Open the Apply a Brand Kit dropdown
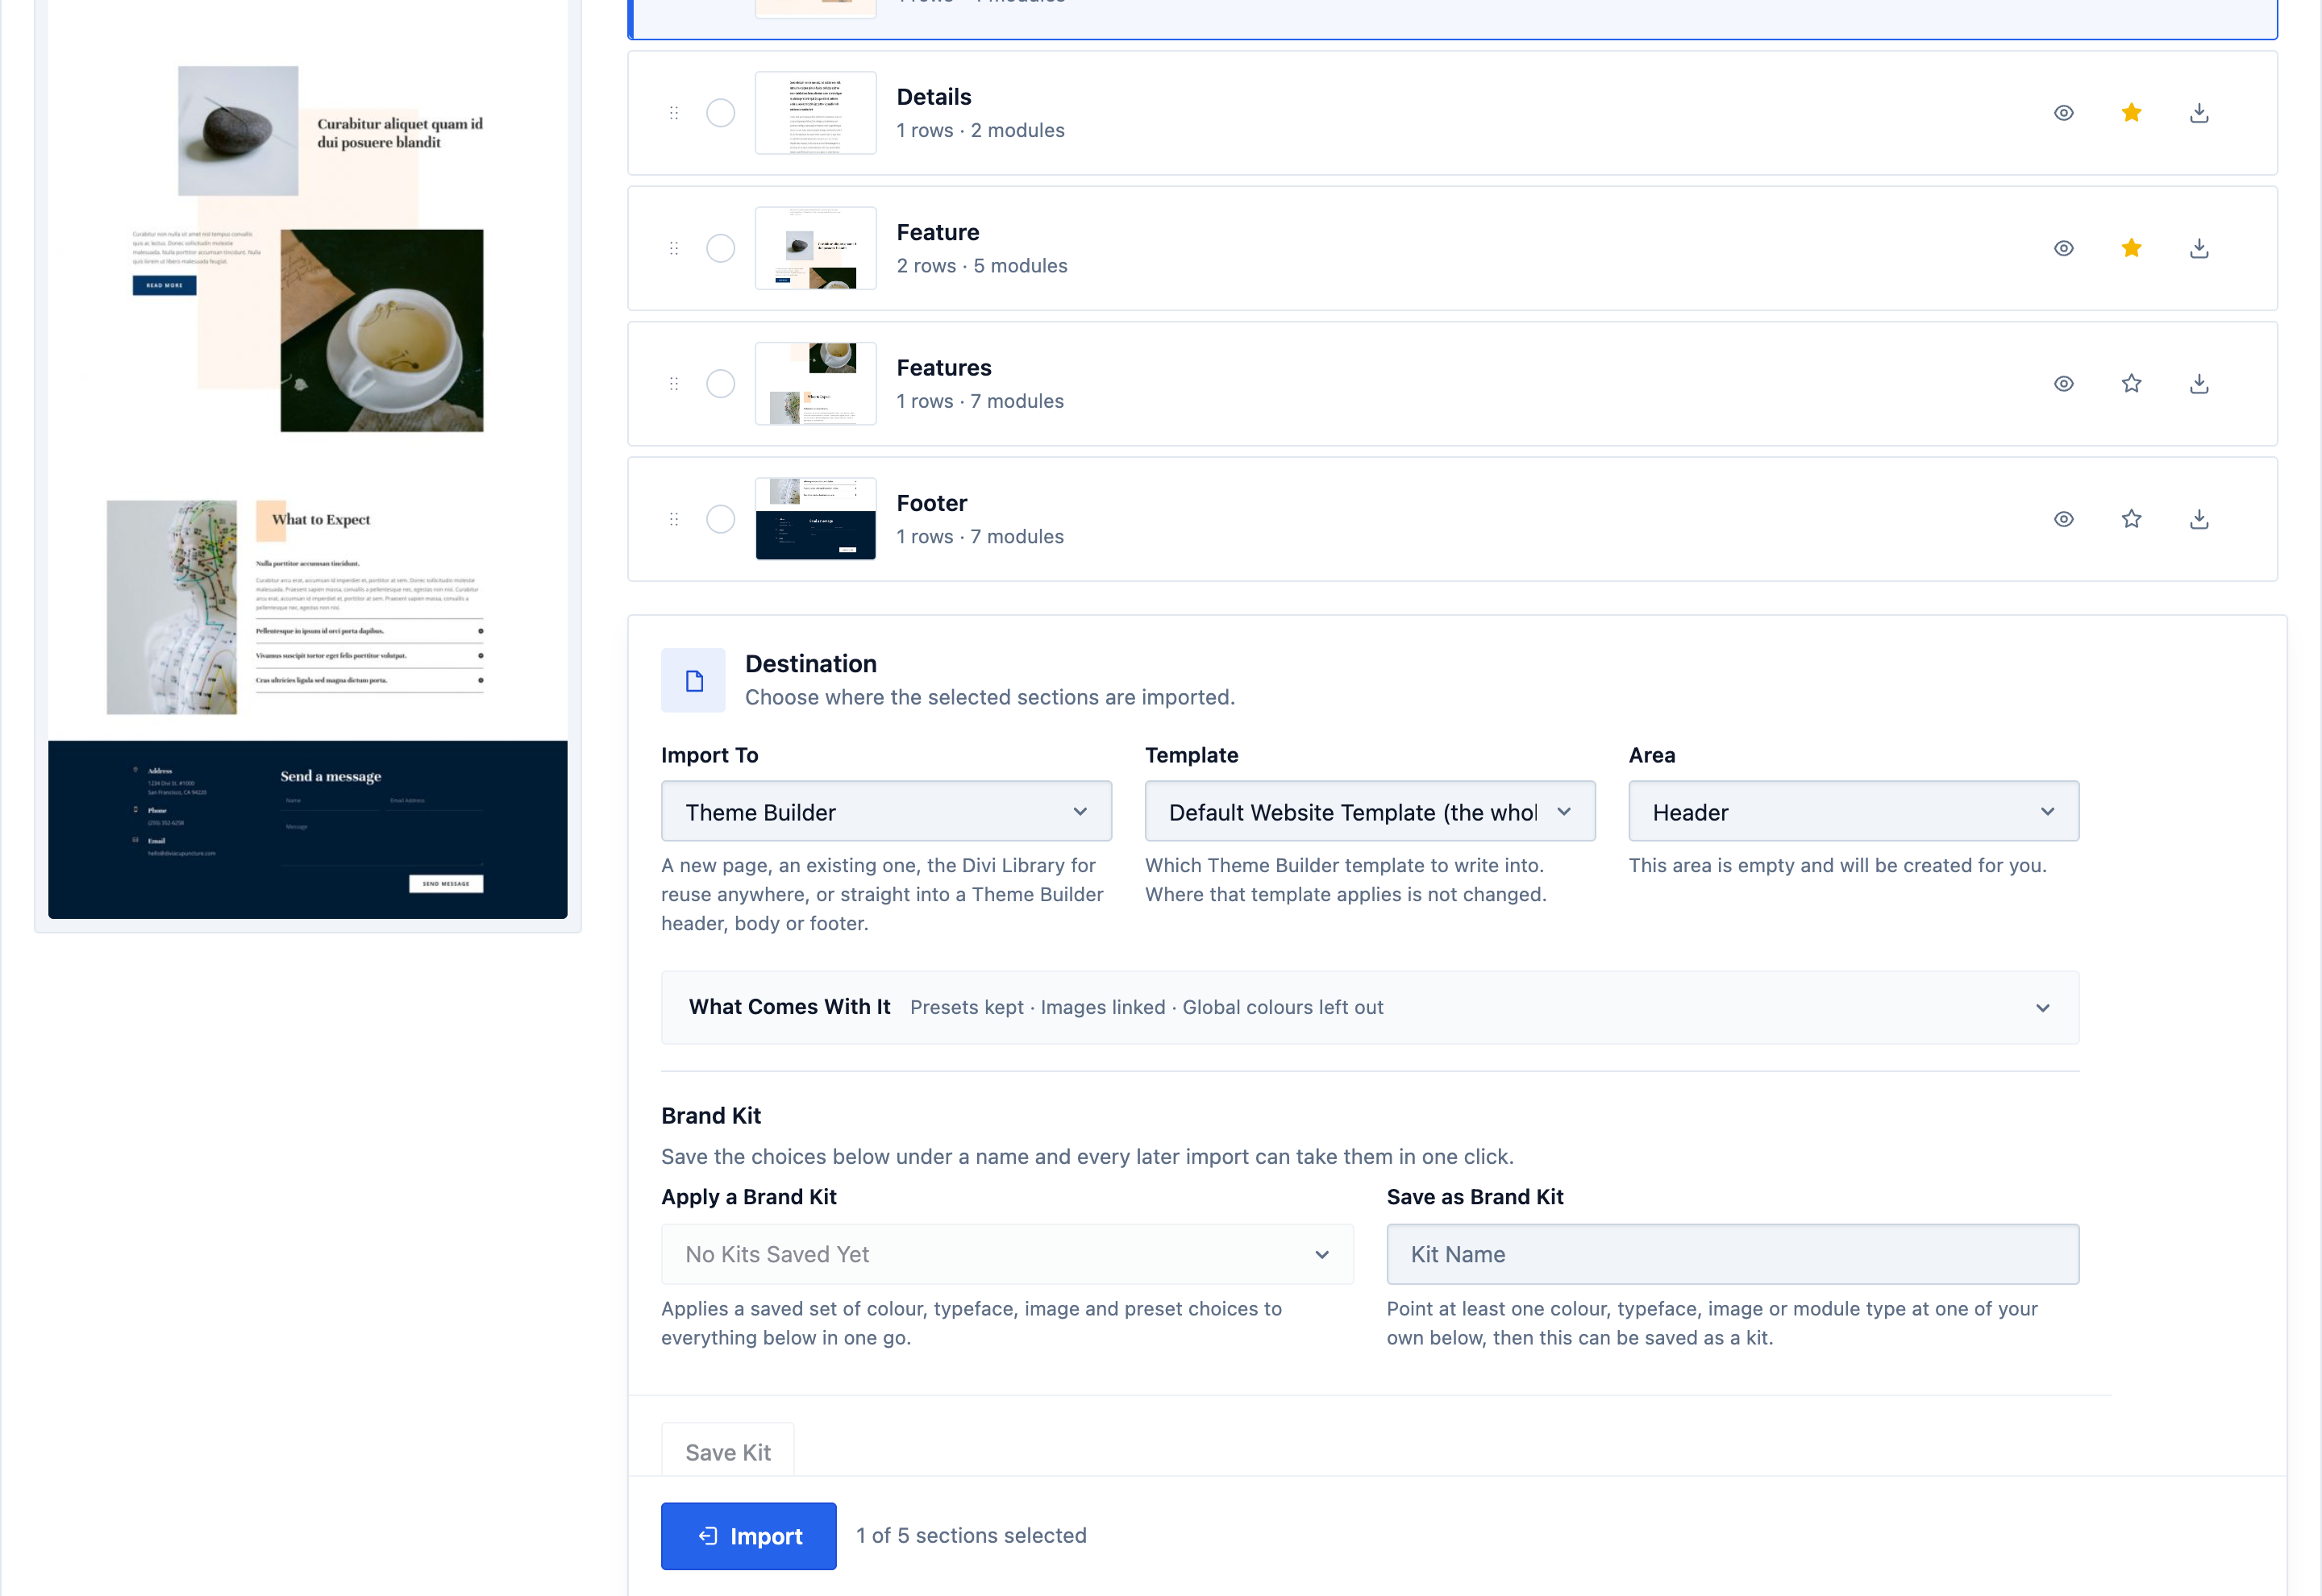2322x1596 pixels. [x=1007, y=1255]
